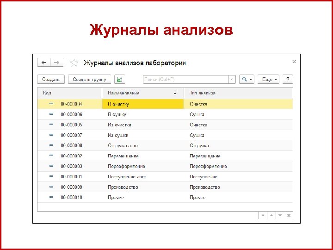Select the row icon for code 00-000006

point(51,114)
